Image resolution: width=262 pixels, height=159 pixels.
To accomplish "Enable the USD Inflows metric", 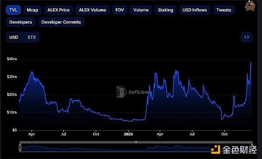I will point(195,10).
